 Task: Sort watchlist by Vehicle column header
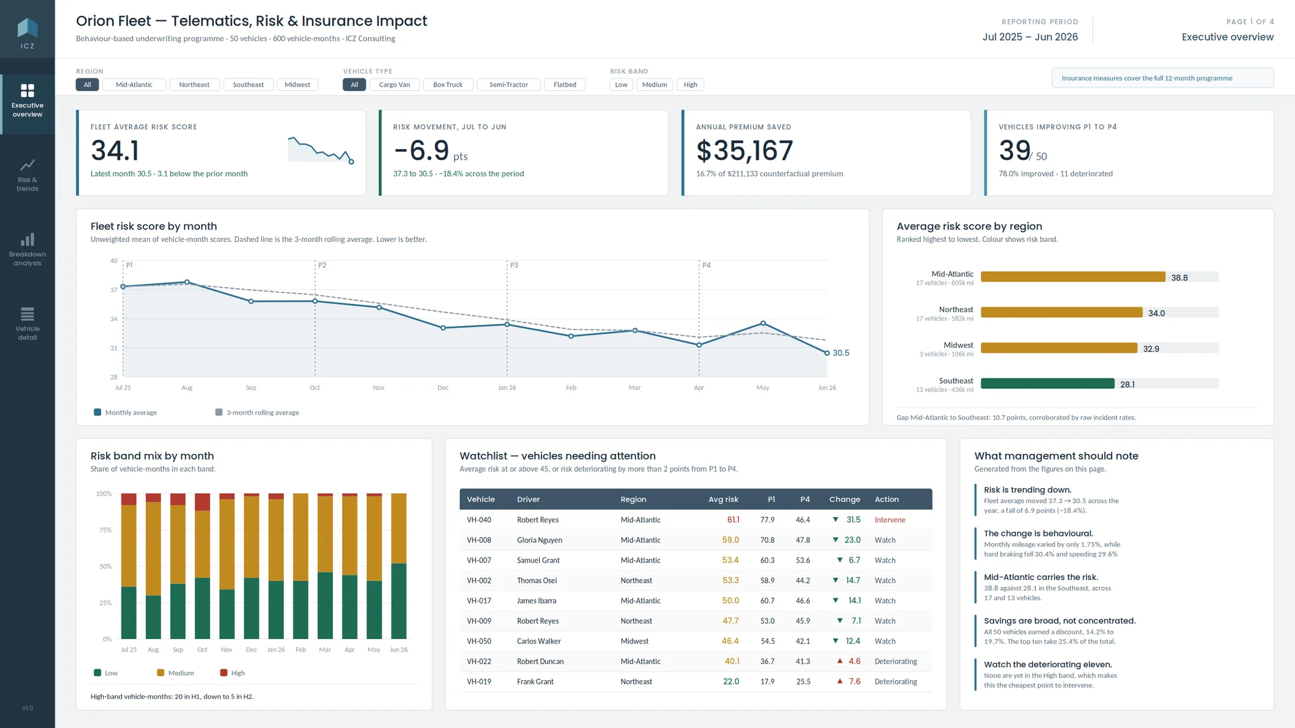[x=480, y=499]
